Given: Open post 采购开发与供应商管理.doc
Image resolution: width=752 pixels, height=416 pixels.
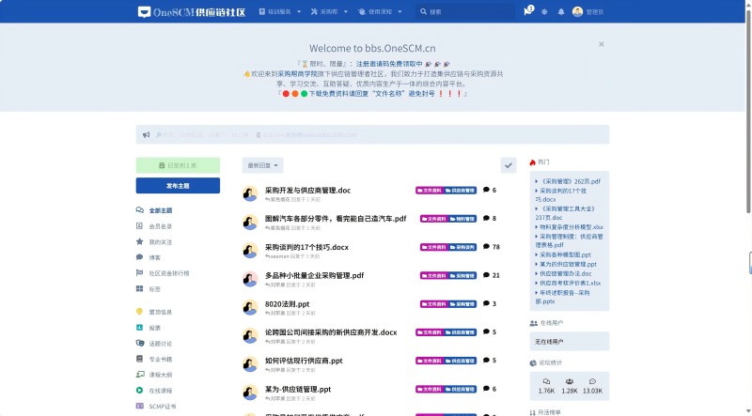Looking at the screenshot, I should [x=307, y=191].
